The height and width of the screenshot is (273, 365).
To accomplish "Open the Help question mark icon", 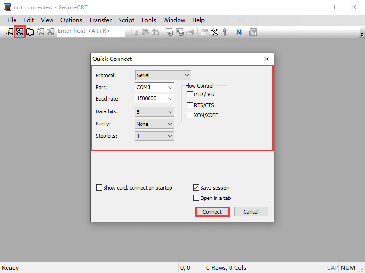I will click(x=239, y=32).
